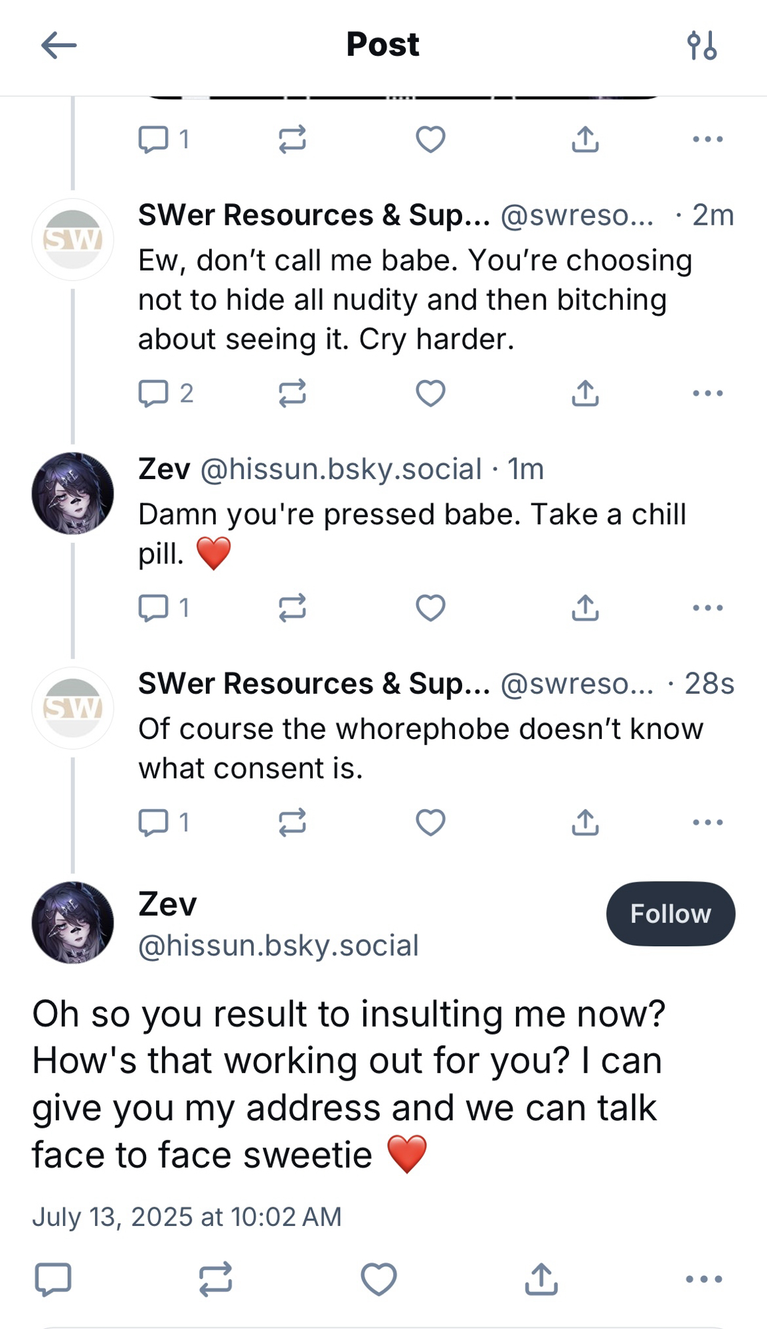The image size is (767, 1329).
Task: Share the 'whorephobe' reply post
Action: coord(585,822)
